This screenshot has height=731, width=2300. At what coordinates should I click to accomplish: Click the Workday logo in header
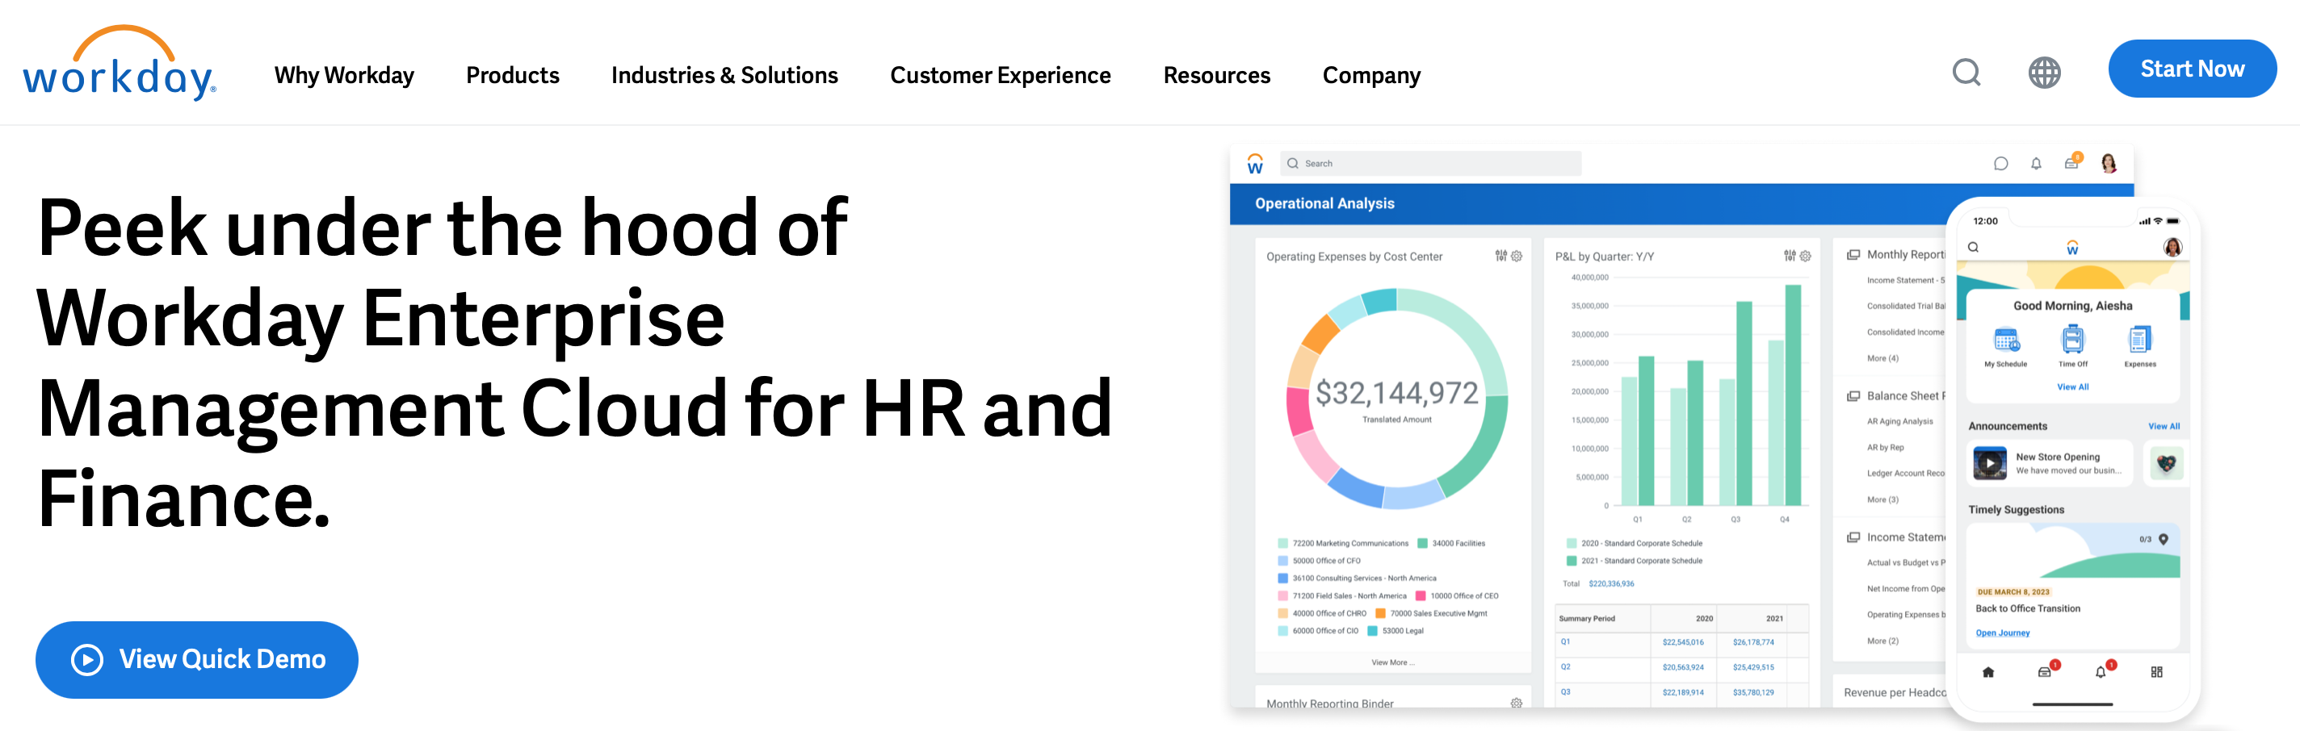pyautogui.click(x=119, y=62)
